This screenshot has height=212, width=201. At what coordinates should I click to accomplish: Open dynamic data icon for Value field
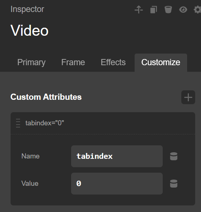(x=174, y=184)
